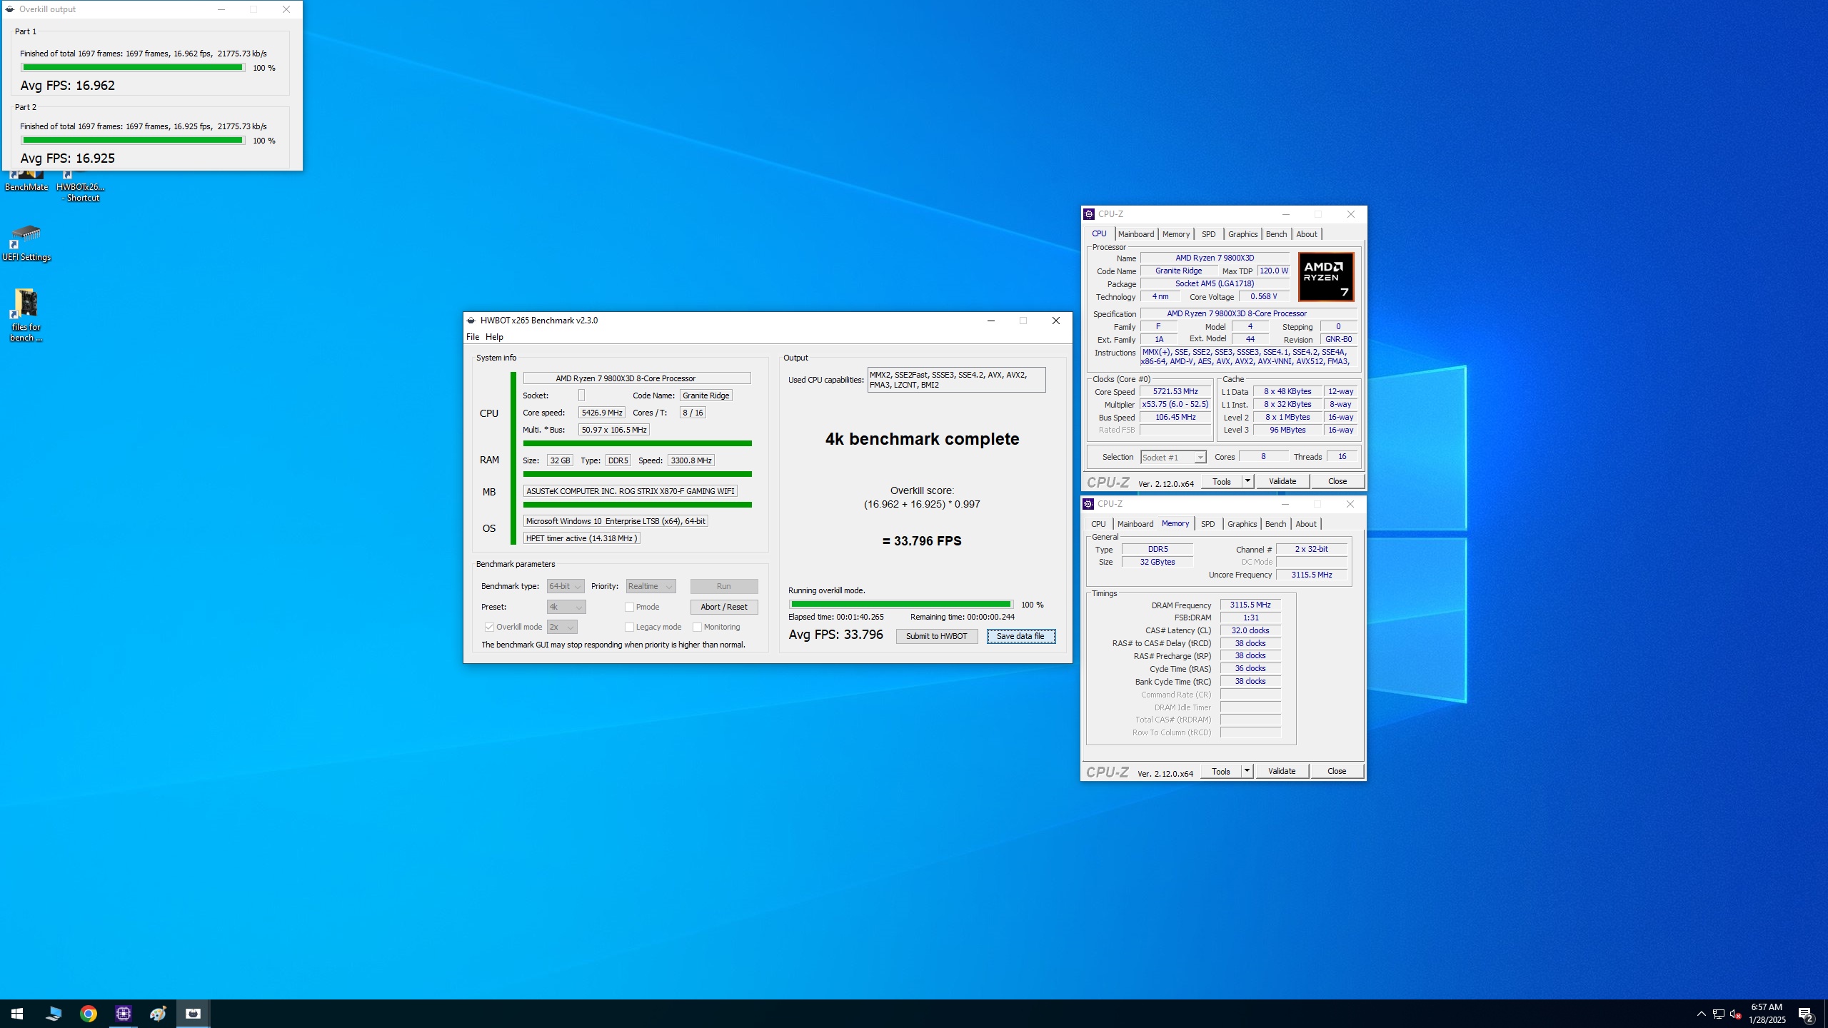Click the Core Speed 5721.53 MHz value
1828x1028 pixels.
[1175, 391]
